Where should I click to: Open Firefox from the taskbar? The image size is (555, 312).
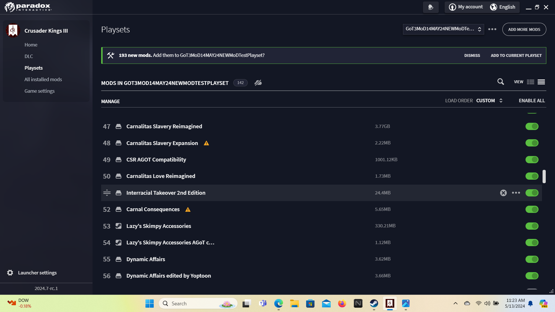tap(342, 303)
